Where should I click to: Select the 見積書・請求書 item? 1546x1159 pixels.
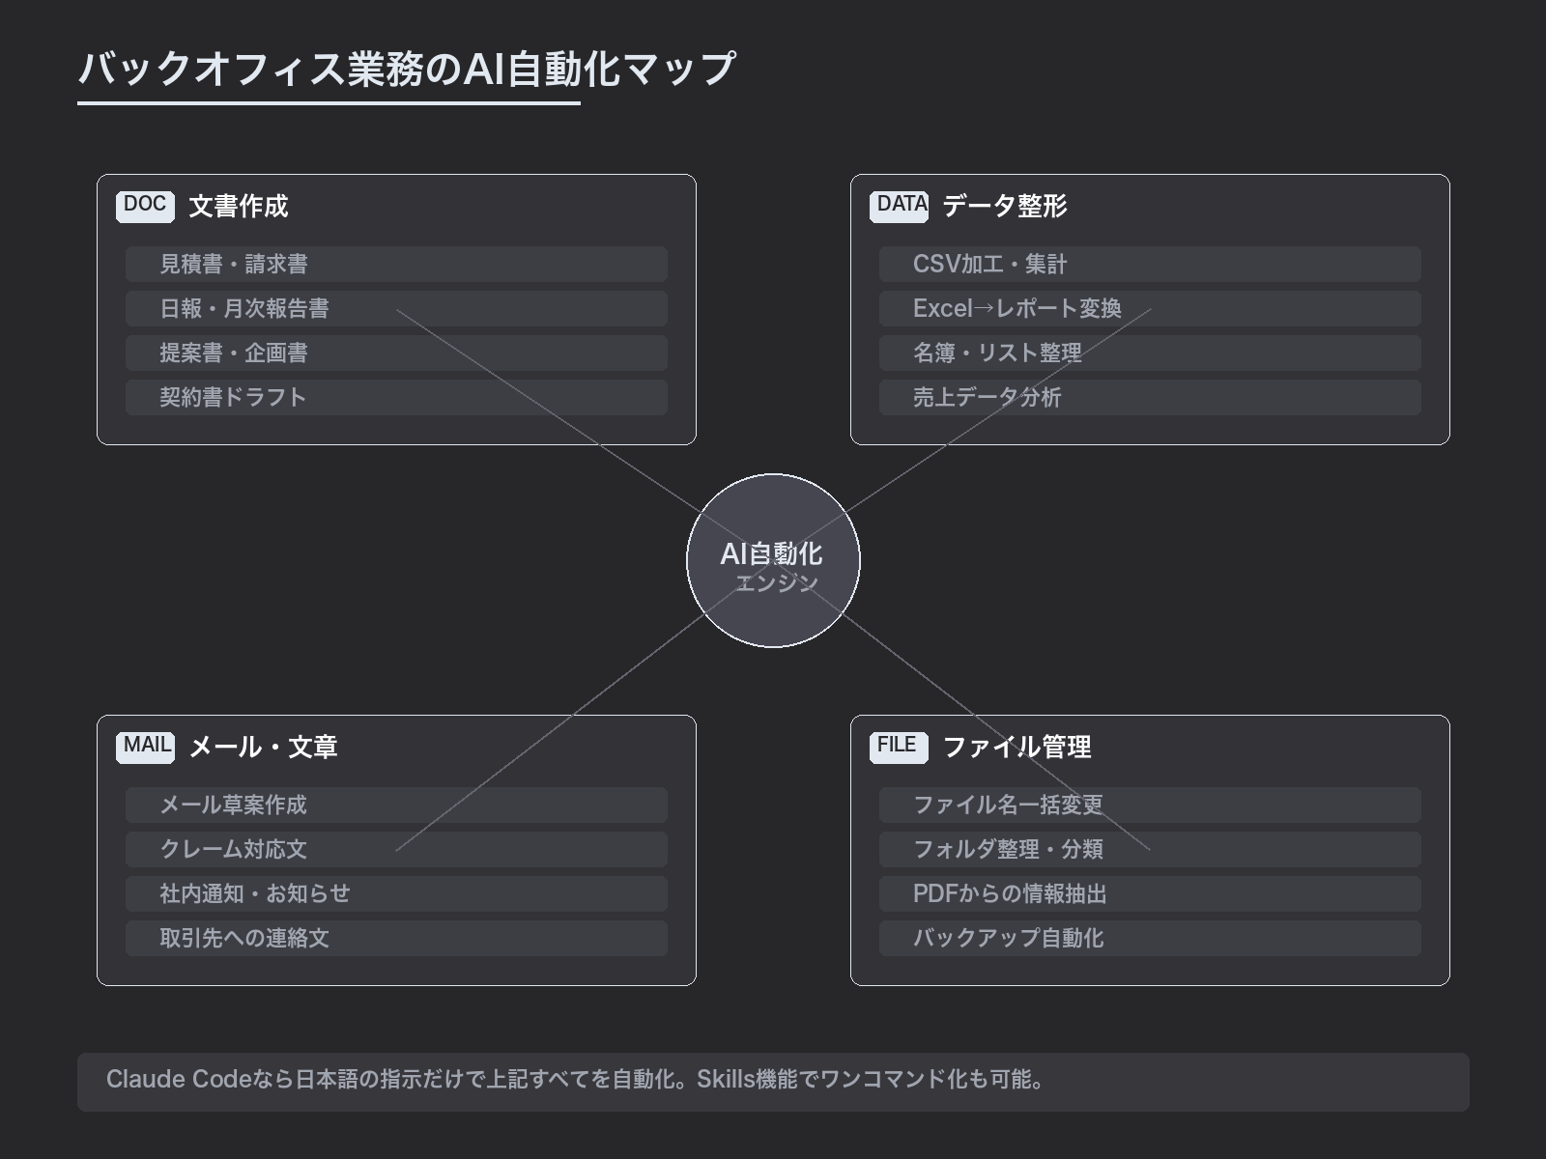396,264
